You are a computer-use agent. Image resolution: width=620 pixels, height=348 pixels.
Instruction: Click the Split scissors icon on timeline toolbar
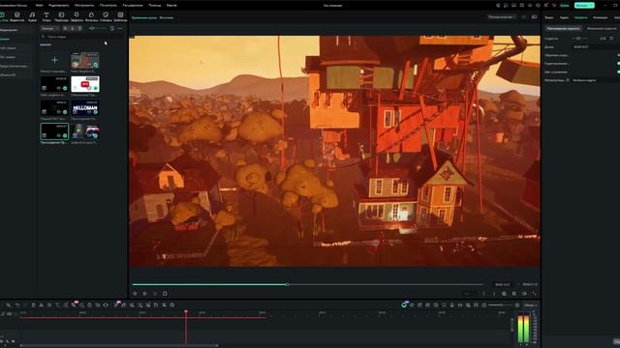pos(41,305)
